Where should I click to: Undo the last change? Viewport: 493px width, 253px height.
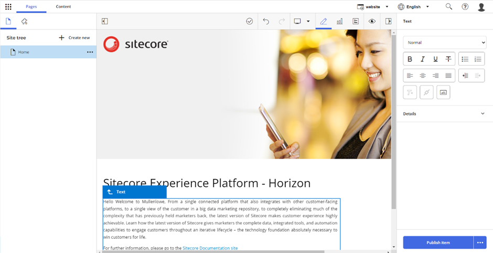[x=266, y=22]
